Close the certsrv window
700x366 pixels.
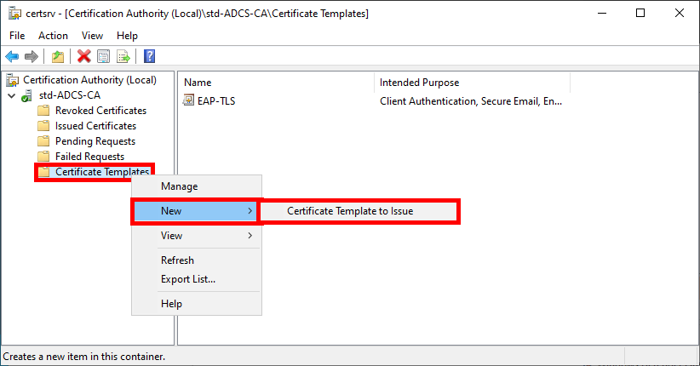[x=680, y=14]
